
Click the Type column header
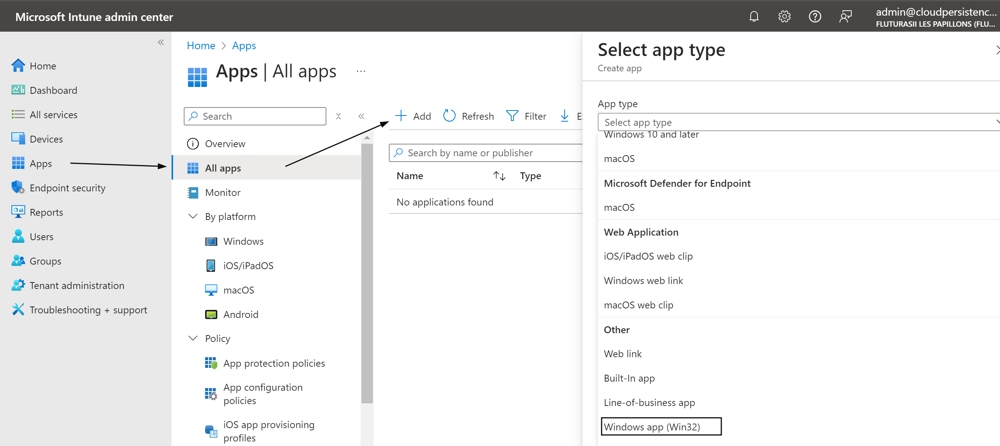point(530,176)
